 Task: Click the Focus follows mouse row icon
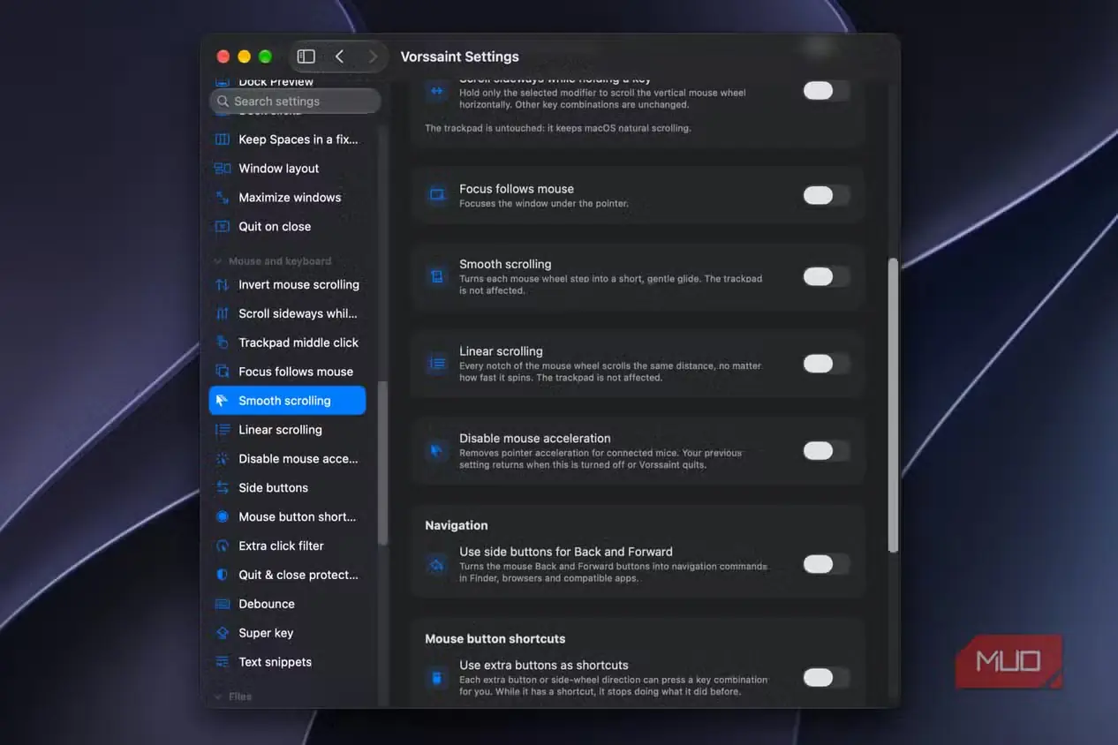[x=436, y=195]
